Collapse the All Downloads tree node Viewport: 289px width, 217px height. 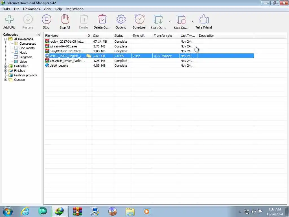(x=6, y=39)
